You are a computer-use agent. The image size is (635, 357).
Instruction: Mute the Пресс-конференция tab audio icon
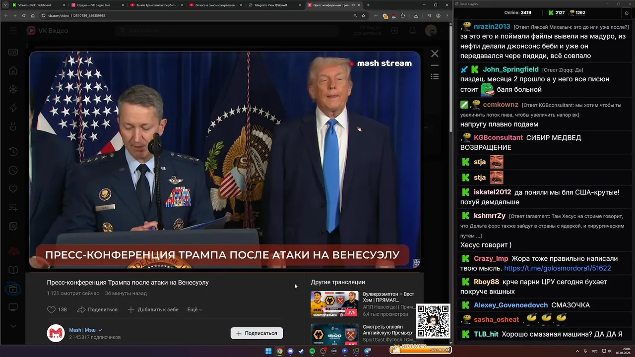click(x=353, y=5)
